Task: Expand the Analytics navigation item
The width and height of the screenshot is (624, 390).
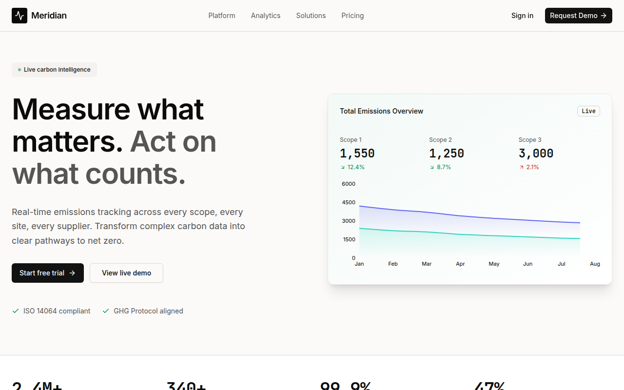Action: coord(266,16)
